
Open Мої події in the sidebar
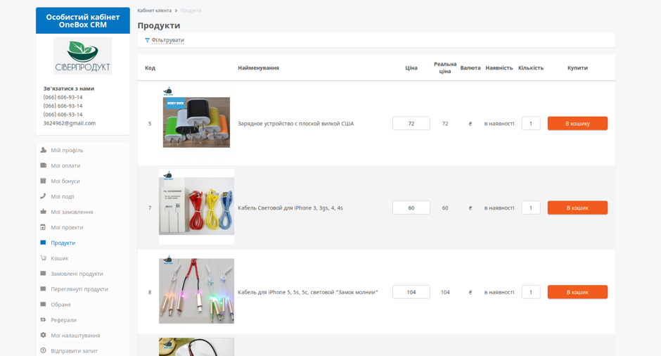(x=63, y=196)
